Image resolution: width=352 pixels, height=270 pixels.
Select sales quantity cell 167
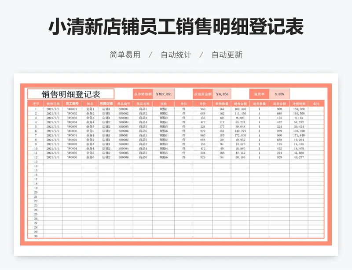tap(222, 109)
